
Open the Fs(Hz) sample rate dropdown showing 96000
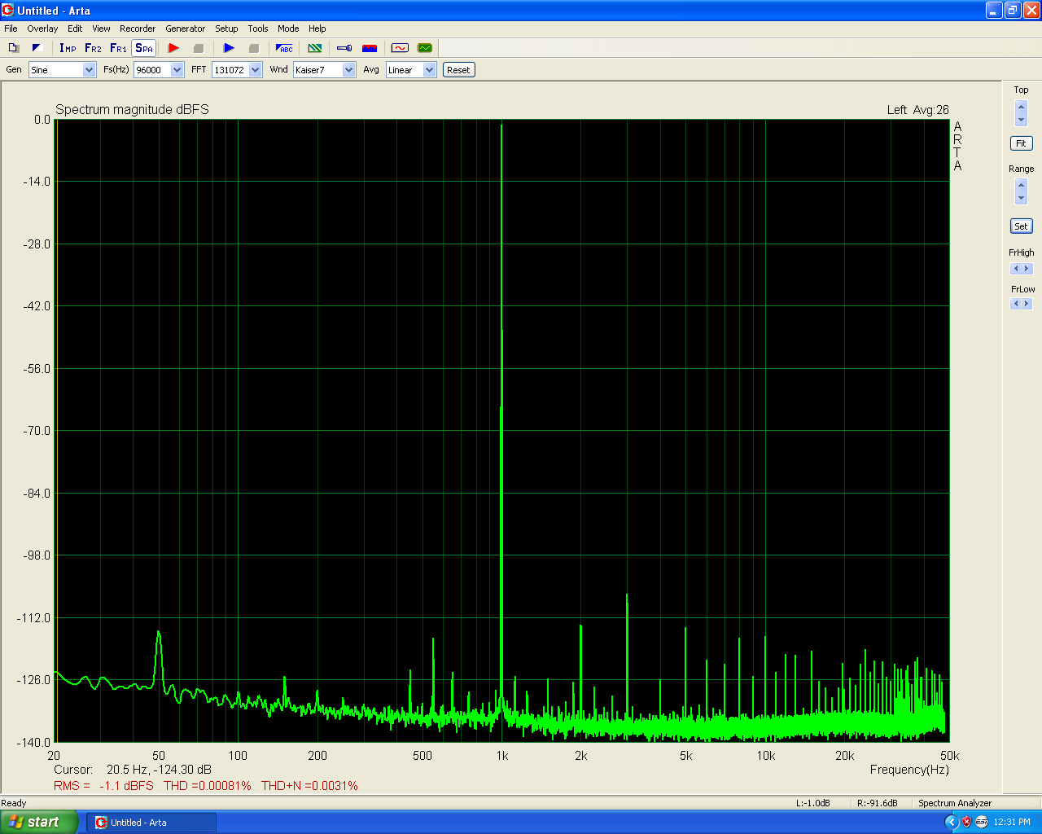159,70
